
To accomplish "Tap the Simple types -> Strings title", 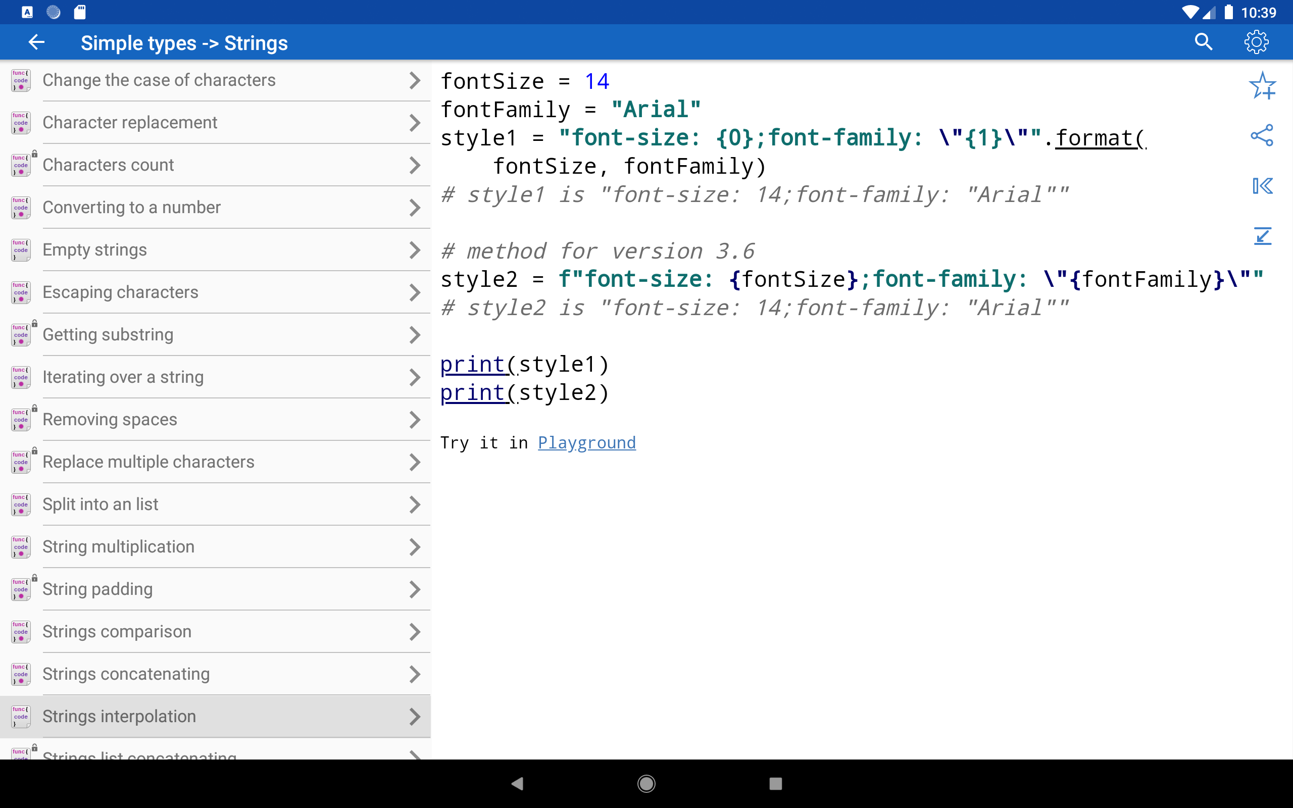I will click(184, 43).
